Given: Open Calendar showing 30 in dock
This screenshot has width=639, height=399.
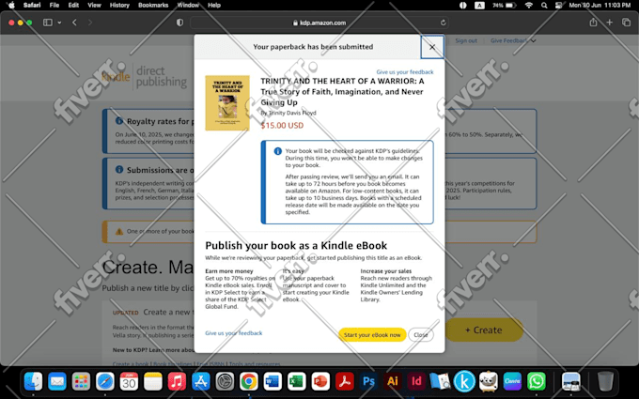Looking at the screenshot, I should (129, 382).
